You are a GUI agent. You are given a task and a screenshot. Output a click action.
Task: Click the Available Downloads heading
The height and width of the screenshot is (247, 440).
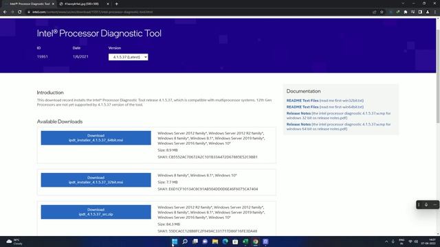tap(60, 121)
